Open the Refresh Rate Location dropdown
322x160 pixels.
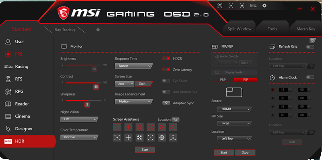point(288,66)
